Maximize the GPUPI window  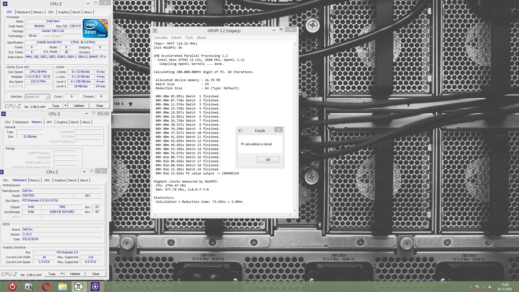pos(281,29)
